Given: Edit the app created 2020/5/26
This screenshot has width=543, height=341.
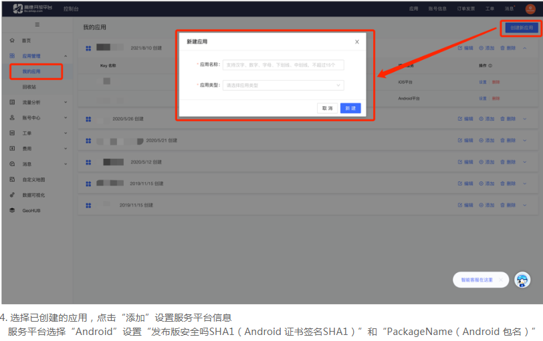Looking at the screenshot, I should click(465, 119).
